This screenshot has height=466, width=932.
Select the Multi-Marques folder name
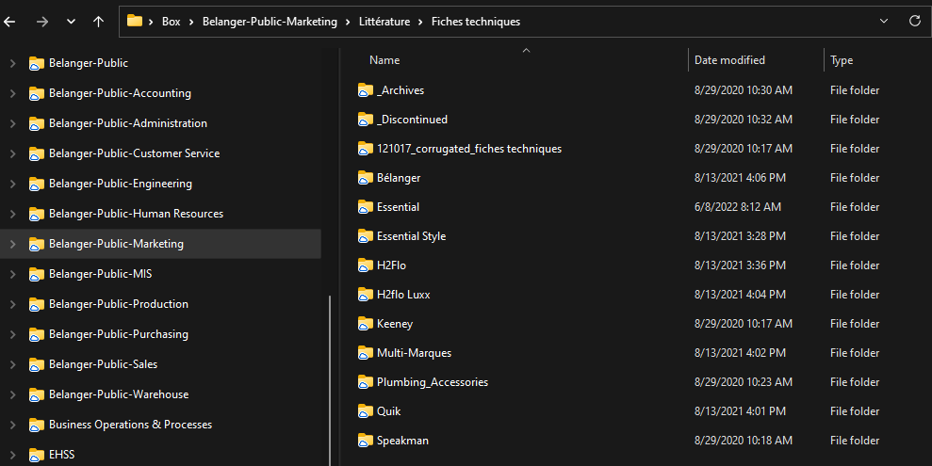[415, 353]
